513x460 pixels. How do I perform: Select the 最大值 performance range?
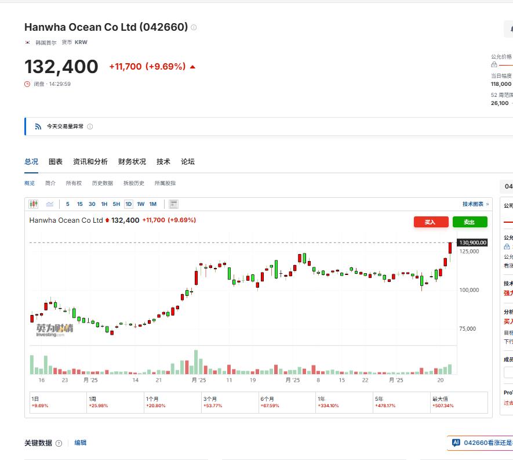tap(459, 403)
